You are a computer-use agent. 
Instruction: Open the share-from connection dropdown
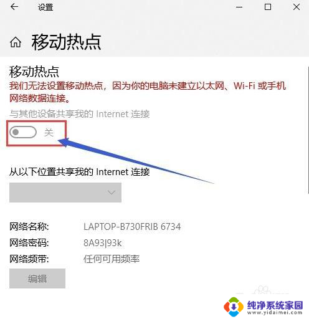pyautogui.click(x=65, y=193)
